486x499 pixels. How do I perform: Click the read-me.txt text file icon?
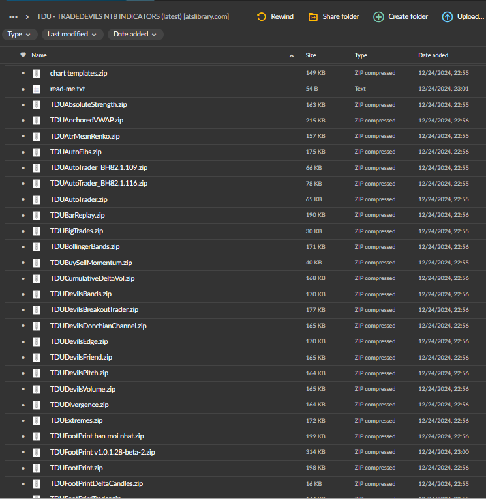pos(37,89)
